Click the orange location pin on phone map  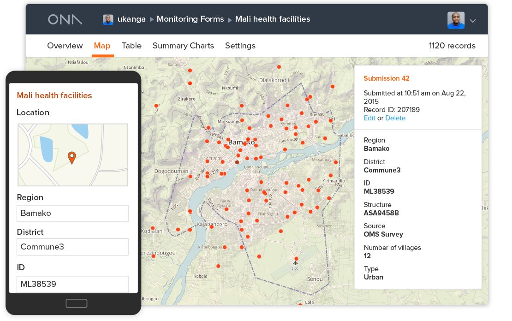(x=72, y=158)
